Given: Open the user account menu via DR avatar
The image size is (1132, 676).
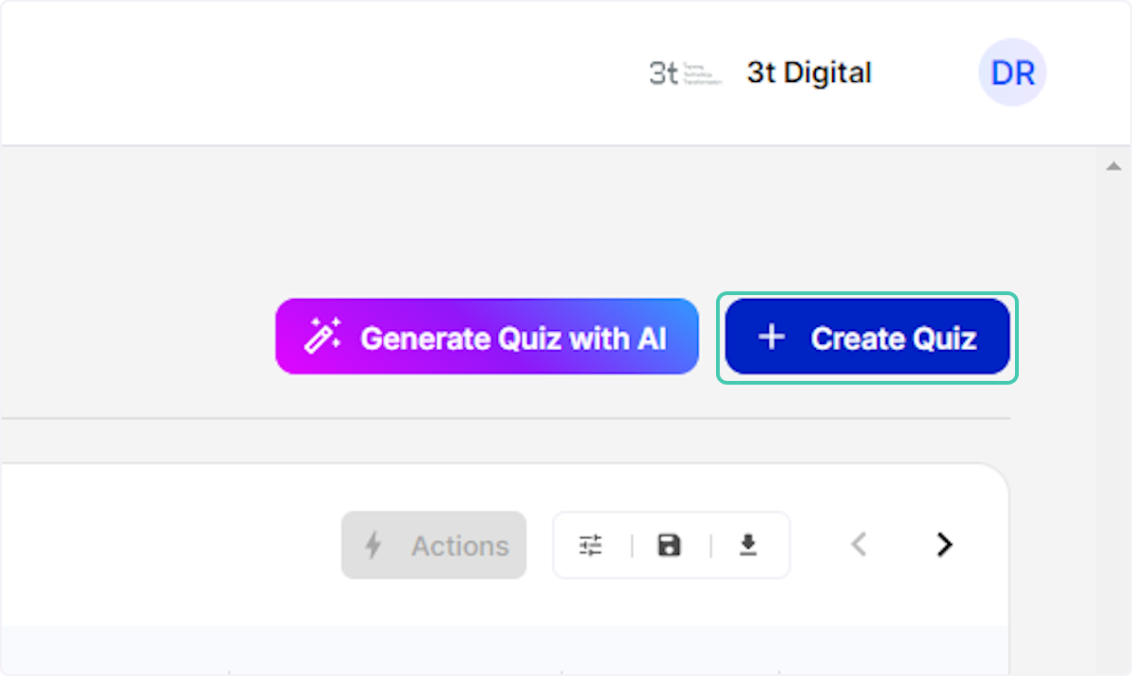Looking at the screenshot, I should point(1012,73).
